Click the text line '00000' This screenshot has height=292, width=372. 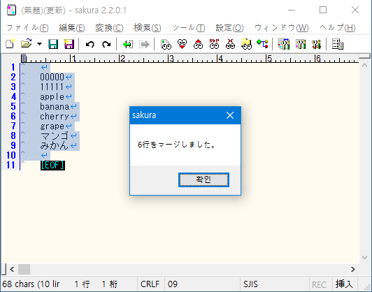(x=52, y=78)
